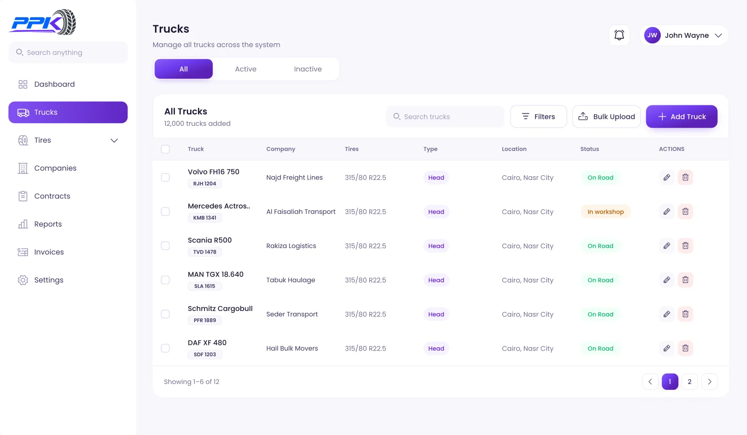The width and height of the screenshot is (747, 435).
Task: Click the Bulk Upload button
Action: [x=606, y=117]
